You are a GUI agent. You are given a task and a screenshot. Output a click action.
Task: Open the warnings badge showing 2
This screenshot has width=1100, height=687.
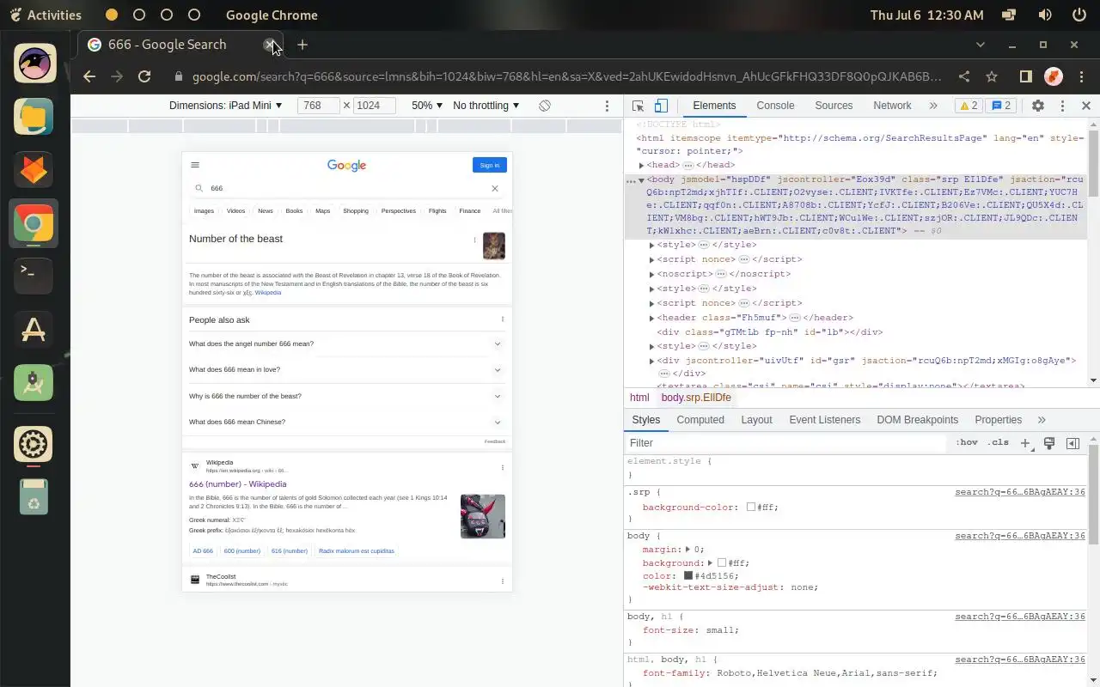tap(968, 106)
